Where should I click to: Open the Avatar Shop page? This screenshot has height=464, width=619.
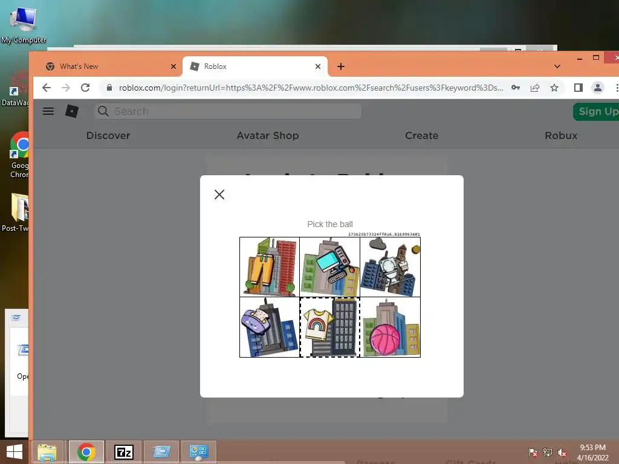(x=268, y=135)
